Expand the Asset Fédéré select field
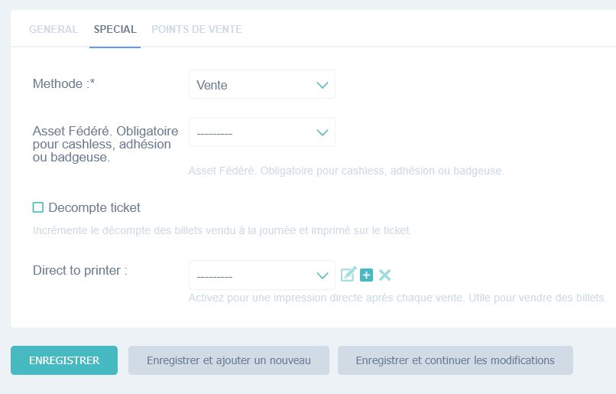Viewport: 616px width, 394px height. (252, 132)
